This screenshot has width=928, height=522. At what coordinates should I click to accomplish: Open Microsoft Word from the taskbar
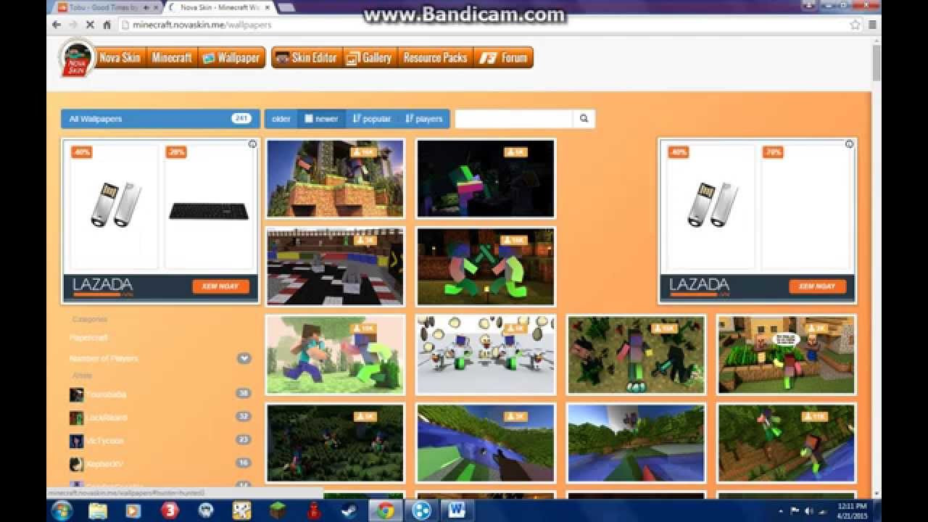[x=457, y=510]
